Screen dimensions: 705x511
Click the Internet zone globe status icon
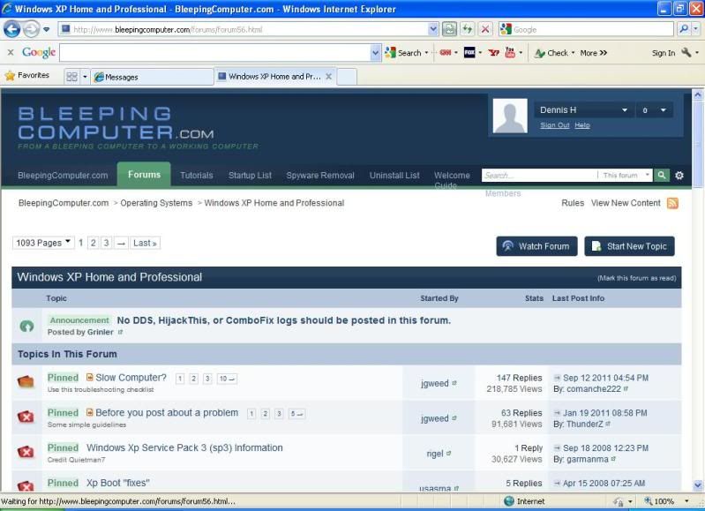(x=509, y=501)
